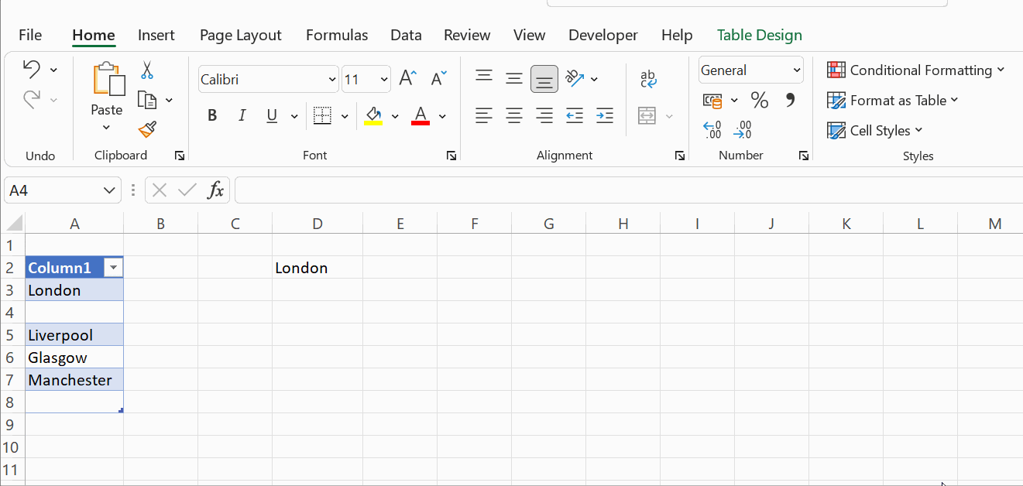Image resolution: width=1023 pixels, height=486 pixels.
Task: Open the Formulas ribbon tab
Action: [336, 35]
